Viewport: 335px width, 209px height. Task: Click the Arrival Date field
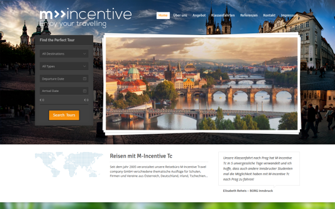64,91
